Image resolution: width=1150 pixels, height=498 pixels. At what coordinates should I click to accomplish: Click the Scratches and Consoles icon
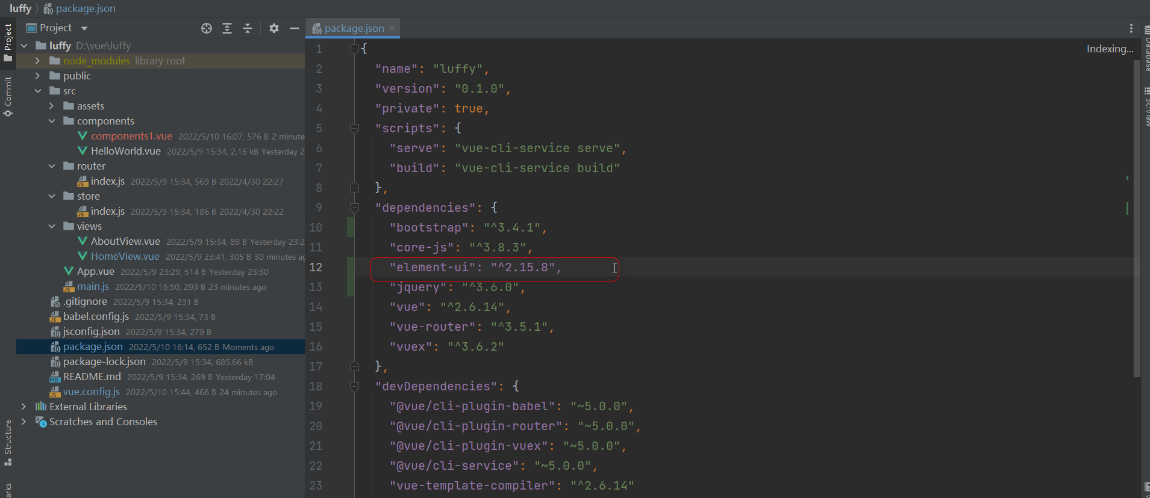click(x=41, y=422)
